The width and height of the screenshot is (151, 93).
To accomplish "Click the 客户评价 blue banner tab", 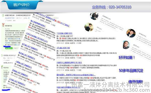I will point(21,5).
